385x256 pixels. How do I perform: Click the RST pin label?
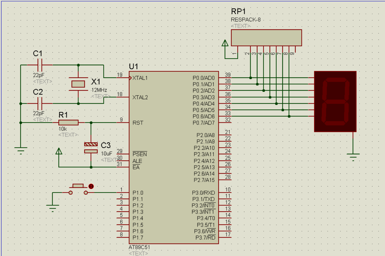138,123
